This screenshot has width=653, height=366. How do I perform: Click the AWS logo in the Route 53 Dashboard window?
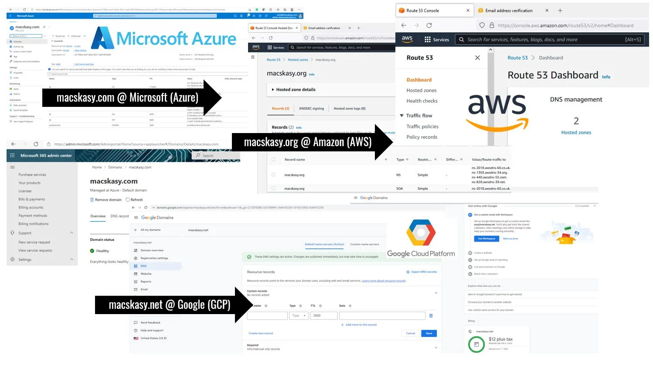[407, 39]
